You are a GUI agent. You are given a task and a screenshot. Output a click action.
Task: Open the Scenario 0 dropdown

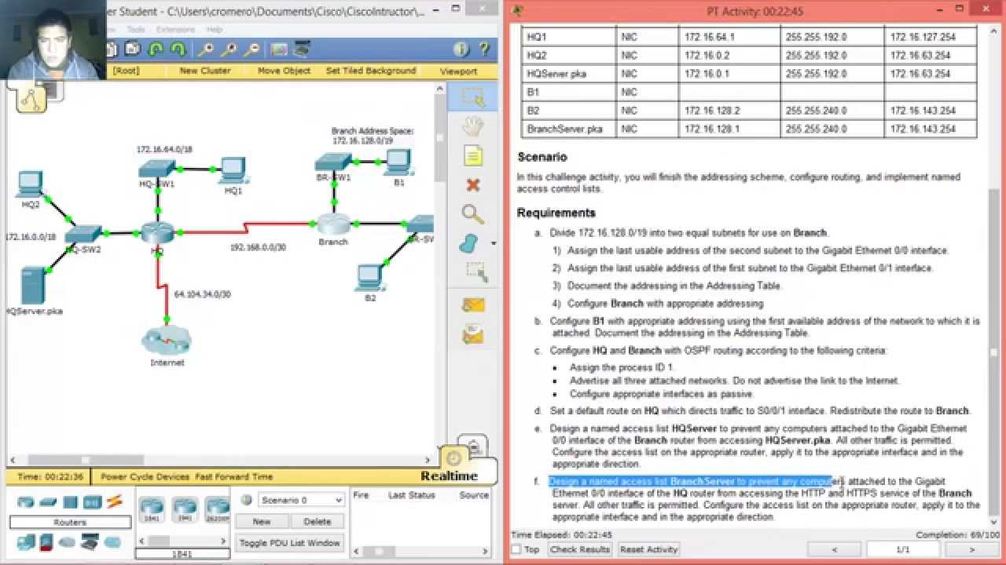[303, 500]
